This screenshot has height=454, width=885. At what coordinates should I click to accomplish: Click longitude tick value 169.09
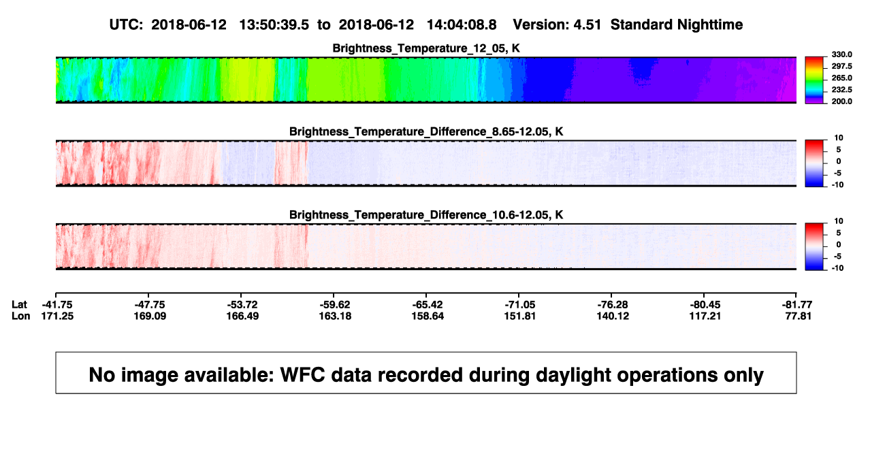click(149, 316)
